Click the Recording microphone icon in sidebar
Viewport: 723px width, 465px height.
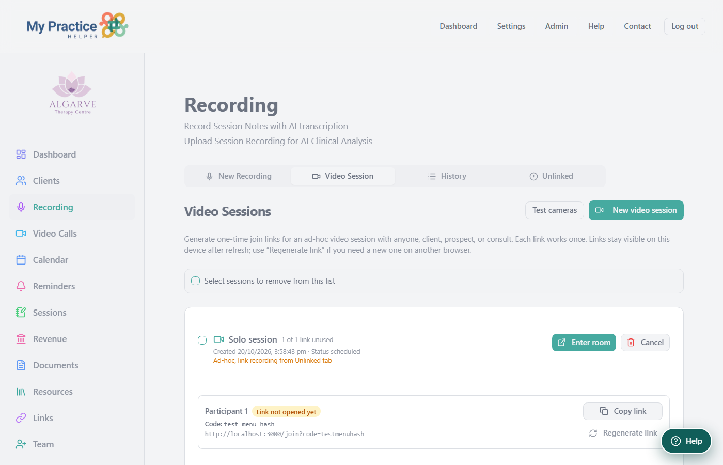pyautogui.click(x=21, y=207)
